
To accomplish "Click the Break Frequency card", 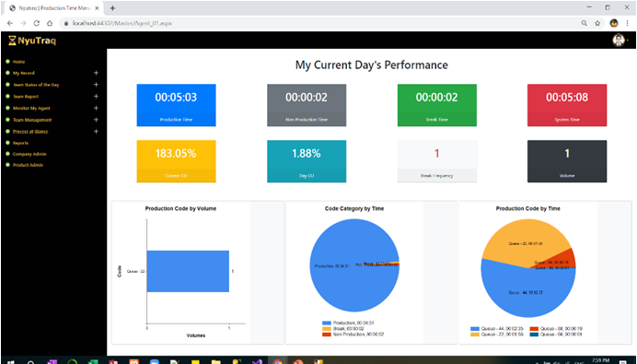I will [x=436, y=161].
